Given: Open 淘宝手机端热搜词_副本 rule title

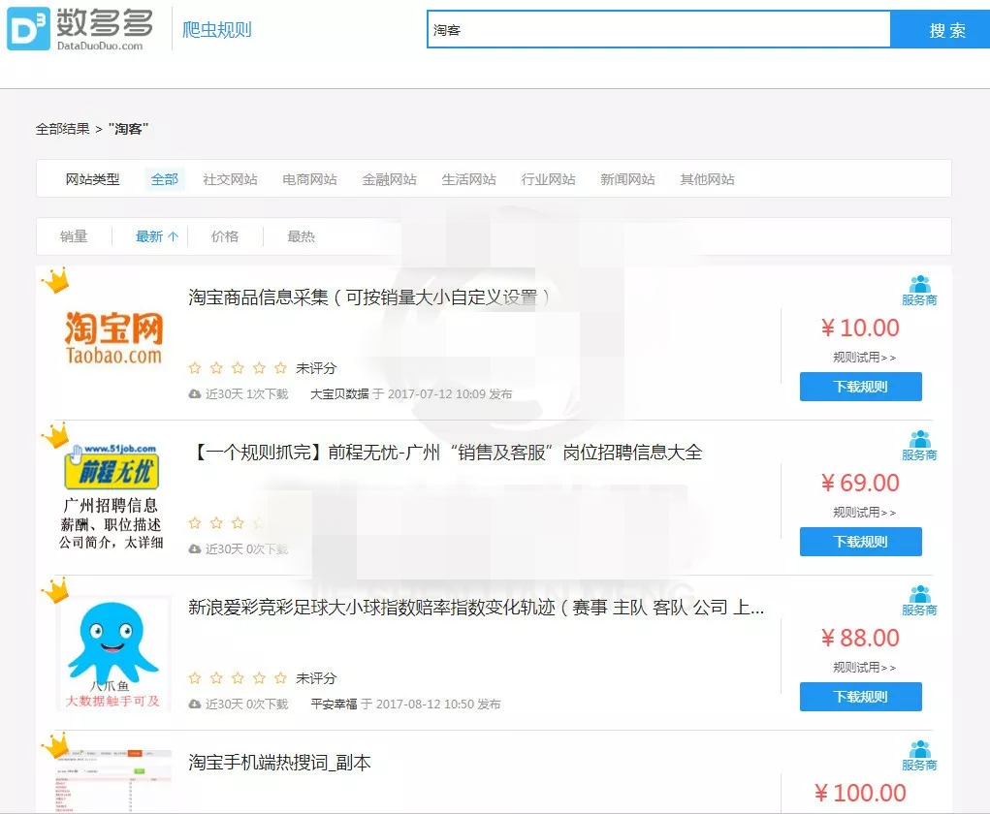Looking at the screenshot, I should pos(279,763).
